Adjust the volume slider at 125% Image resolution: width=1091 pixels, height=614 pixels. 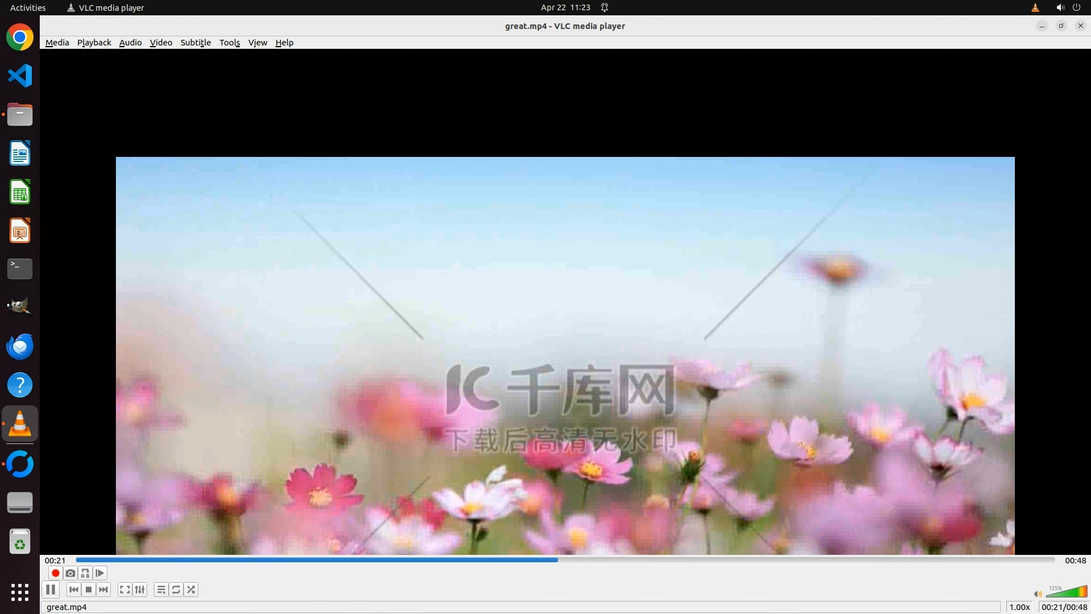tap(1067, 592)
